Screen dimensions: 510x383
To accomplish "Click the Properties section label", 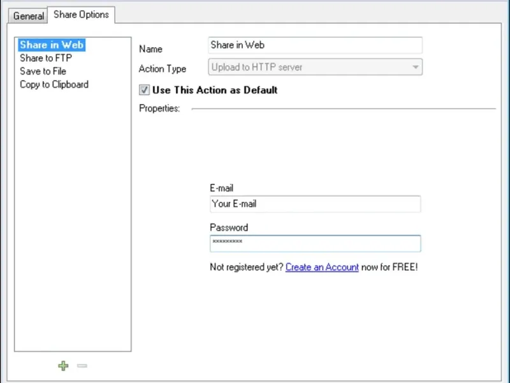I will point(159,109).
